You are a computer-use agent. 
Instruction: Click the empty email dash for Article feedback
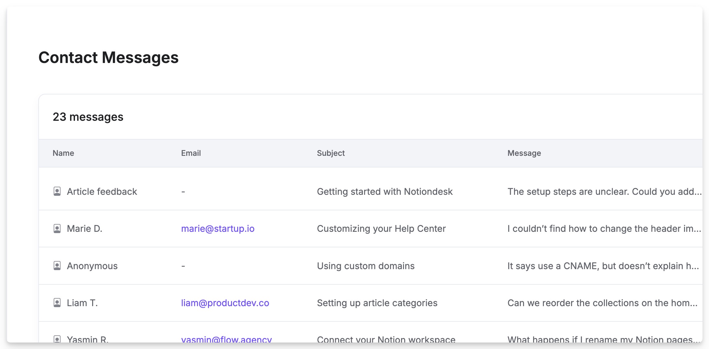pyautogui.click(x=183, y=192)
